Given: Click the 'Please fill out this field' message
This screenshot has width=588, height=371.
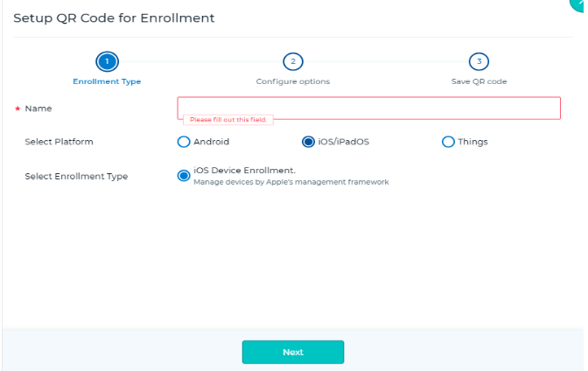Looking at the screenshot, I should (x=228, y=120).
